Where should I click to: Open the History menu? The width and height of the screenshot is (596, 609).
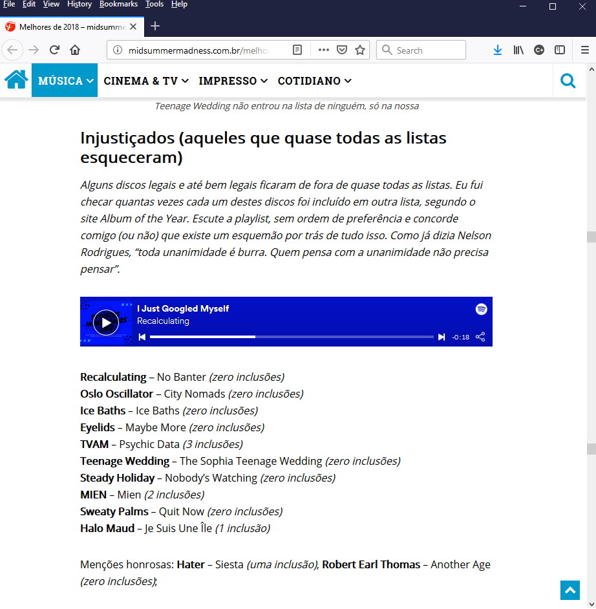coord(80,5)
